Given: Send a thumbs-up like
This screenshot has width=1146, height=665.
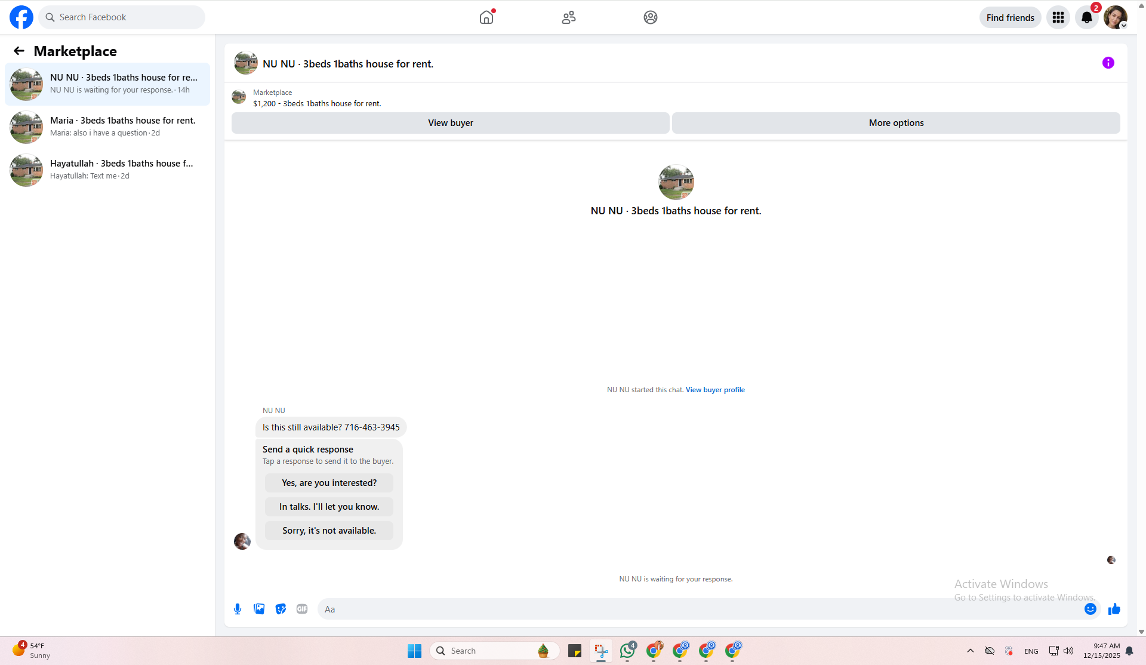Looking at the screenshot, I should click(1114, 609).
